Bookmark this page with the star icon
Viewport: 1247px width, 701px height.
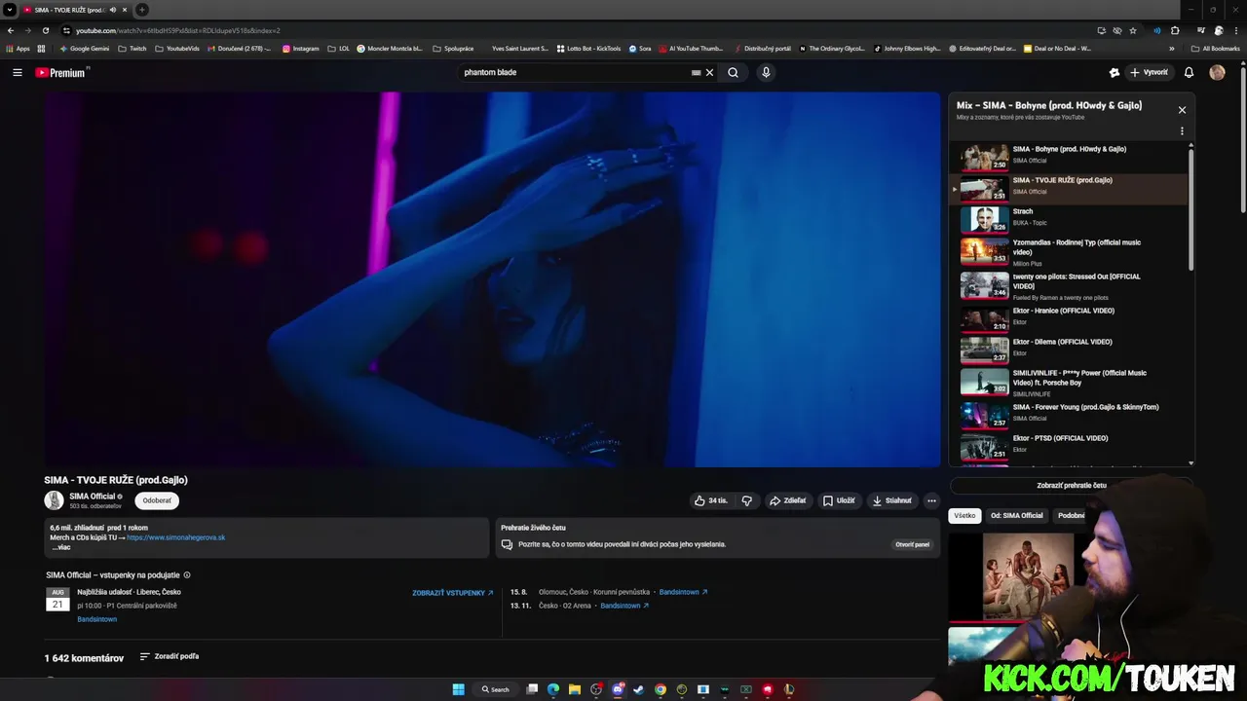[1133, 30]
